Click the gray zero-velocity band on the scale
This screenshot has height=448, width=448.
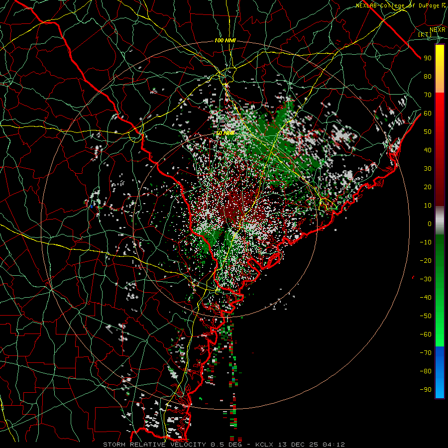point(440,221)
